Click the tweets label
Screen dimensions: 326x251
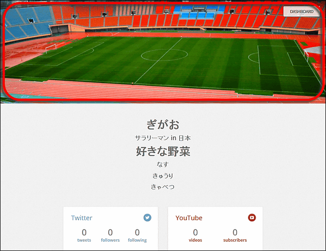[x=84, y=240]
